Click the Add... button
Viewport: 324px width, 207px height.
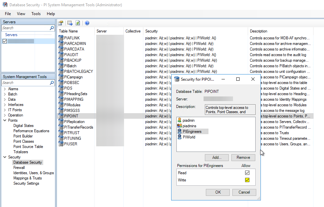pyautogui.click(x=217, y=157)
